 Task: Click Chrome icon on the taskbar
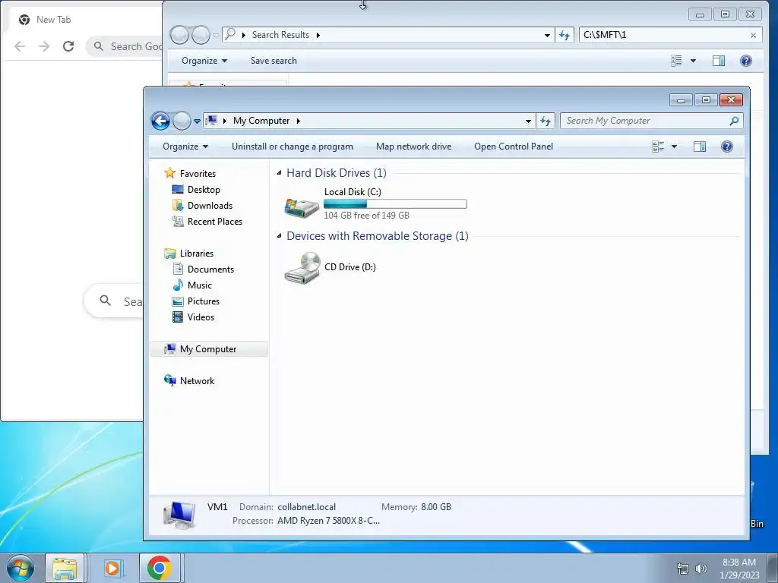pyautogui.click(x=159, y=568)
